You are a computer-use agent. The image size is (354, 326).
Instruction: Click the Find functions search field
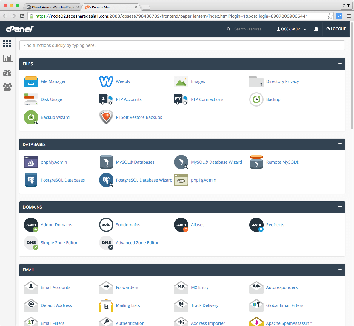[182, 45]
